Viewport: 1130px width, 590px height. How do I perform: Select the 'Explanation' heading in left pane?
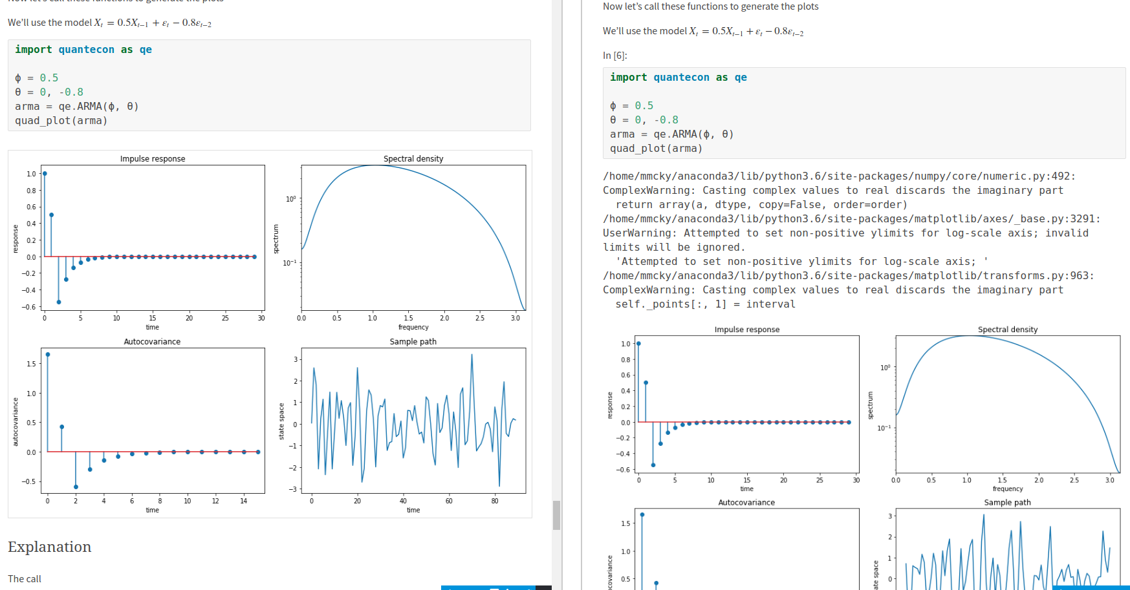tap(50, 547)
